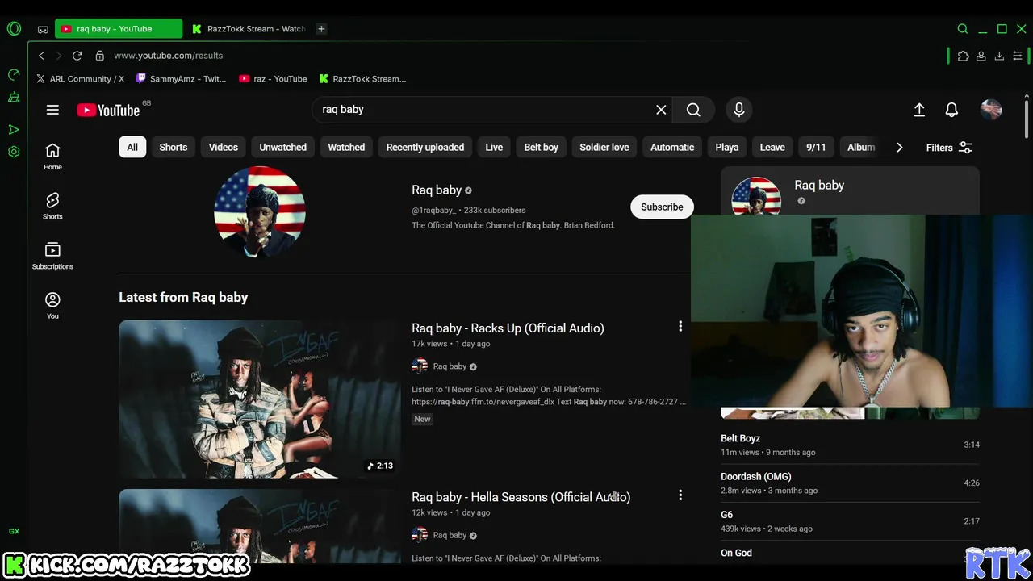Open SammyAmz Twitch bookmark
Viewport: 1033px width, 581px height.
(x=181, y=79)
